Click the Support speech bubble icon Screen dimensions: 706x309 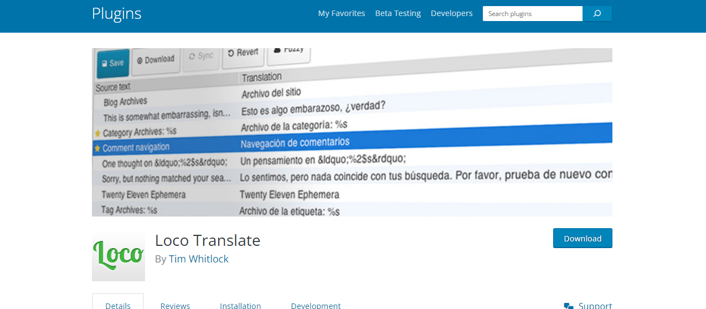568,306
